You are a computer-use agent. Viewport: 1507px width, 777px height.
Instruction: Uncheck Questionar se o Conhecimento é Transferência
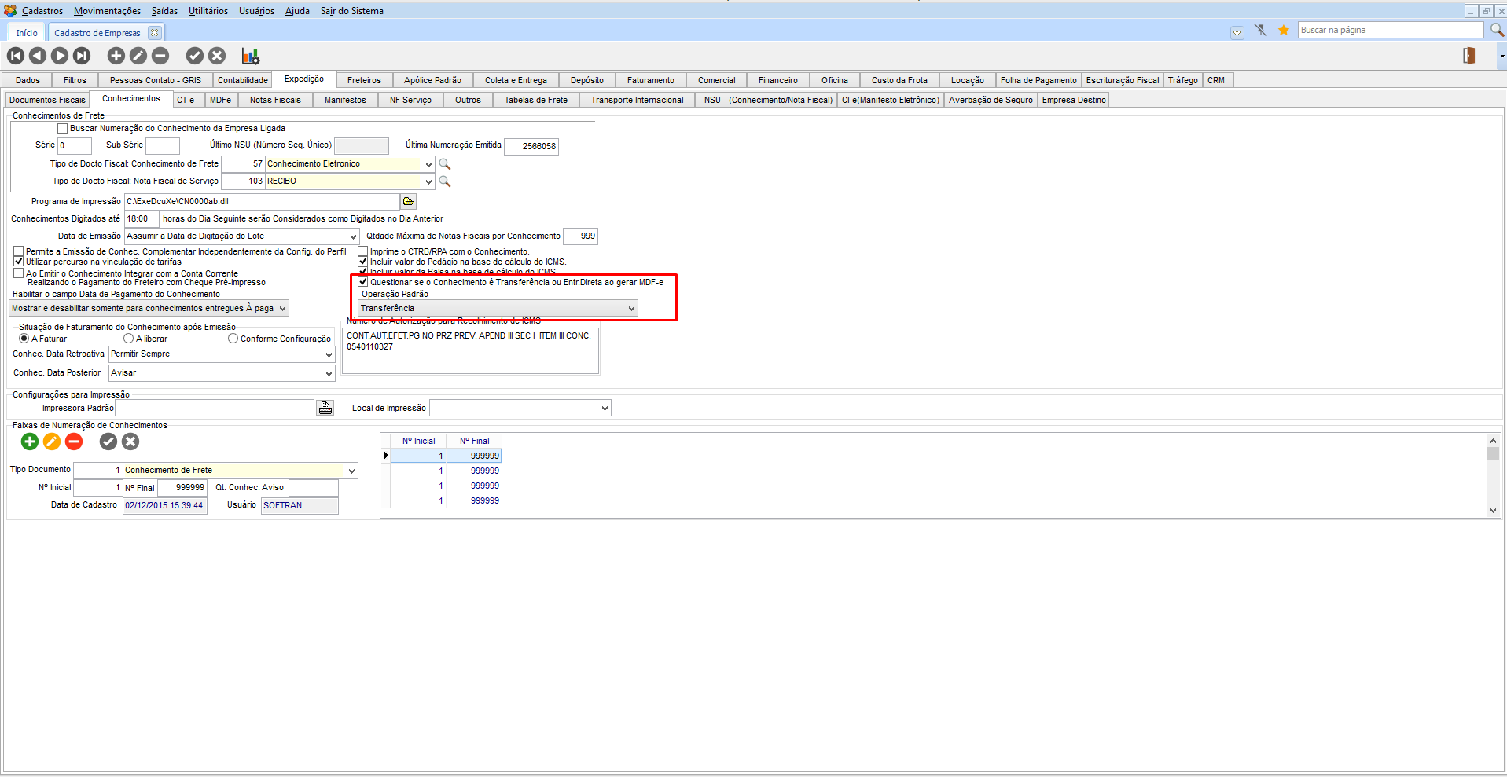[363, 282]
